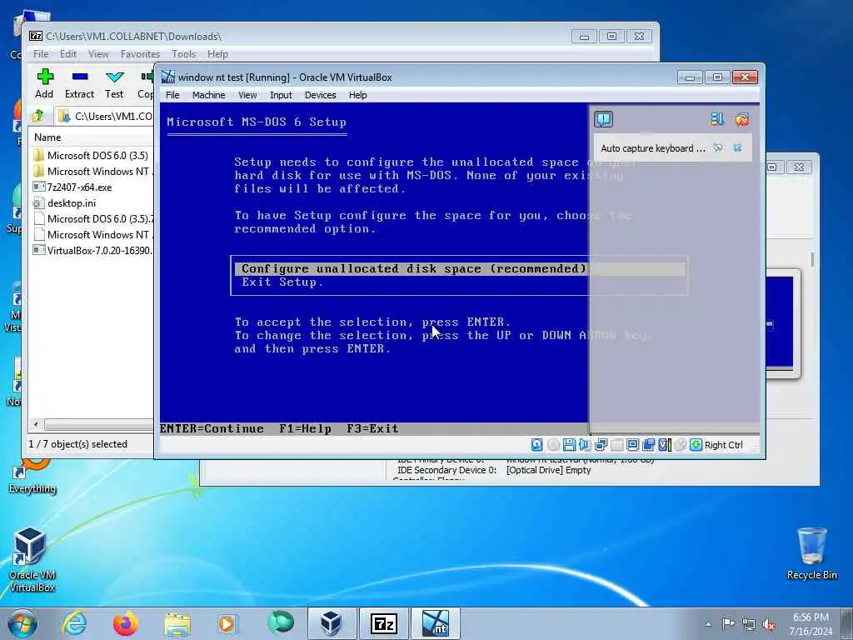Viewport: 853px width, 640px height.
Task: Open the Favorites menu in 7-Zip
Action: point(140,54)
